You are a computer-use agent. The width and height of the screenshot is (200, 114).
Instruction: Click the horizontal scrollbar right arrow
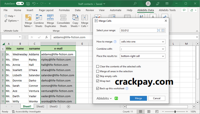tap(194, 107)
